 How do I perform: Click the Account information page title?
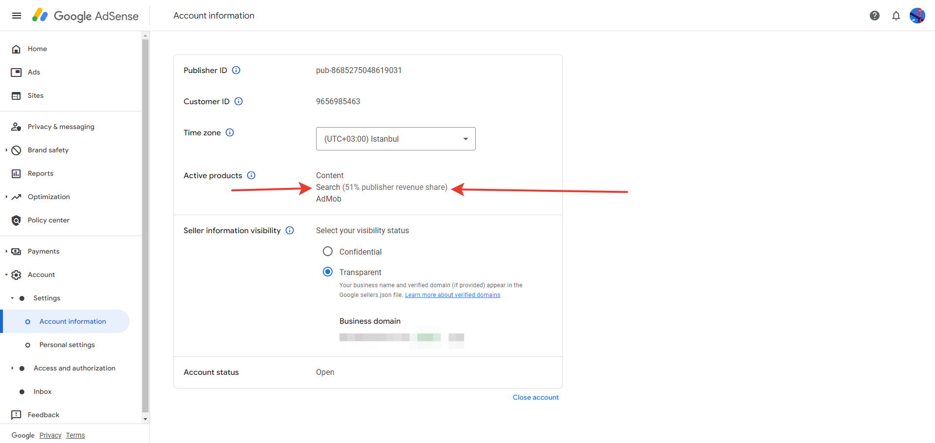click(214, 16)
